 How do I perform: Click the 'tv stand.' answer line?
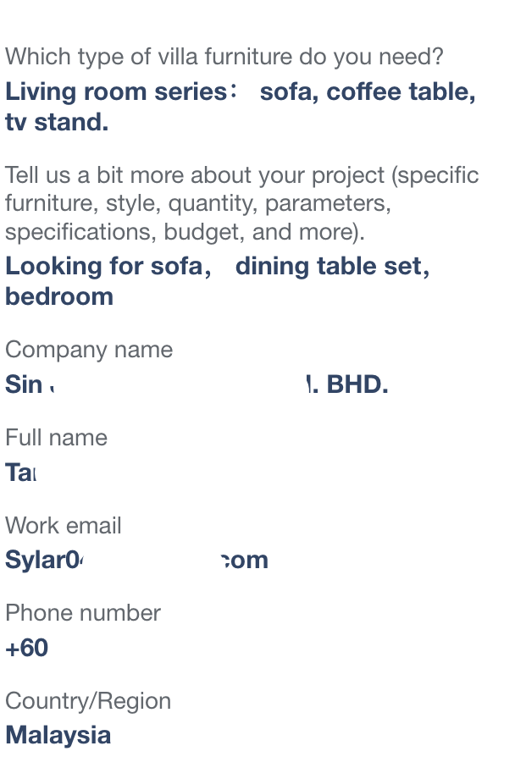click(x=57, y=122)
